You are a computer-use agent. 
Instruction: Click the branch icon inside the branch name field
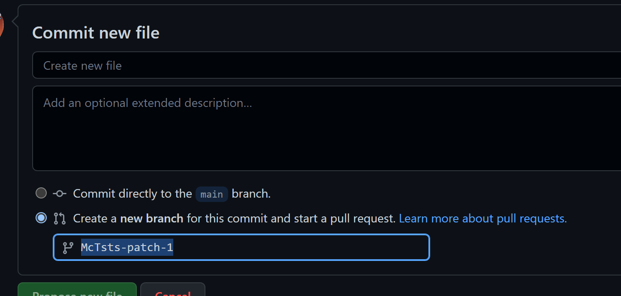(x=68, y=247)
